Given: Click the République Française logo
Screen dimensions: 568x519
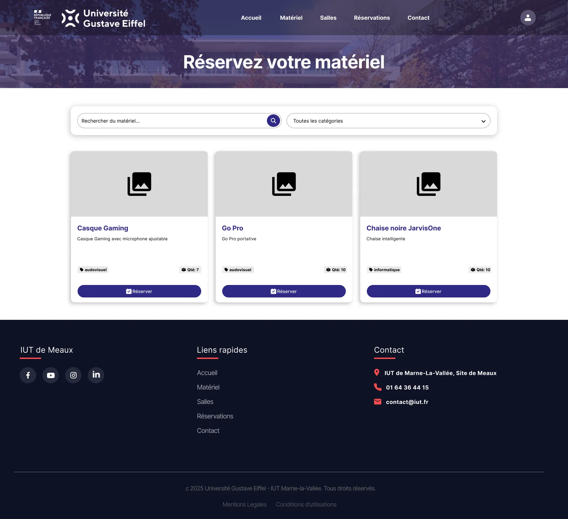Looking at the screenshot, I should click(x=42, y=18).
